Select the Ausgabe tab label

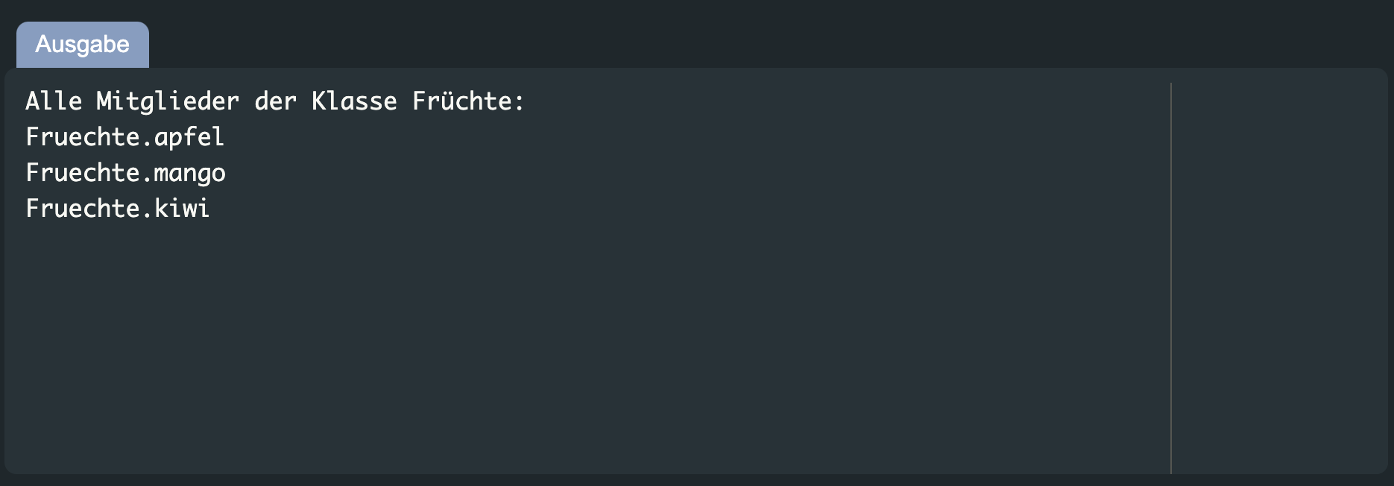click(x=82, y=45)
